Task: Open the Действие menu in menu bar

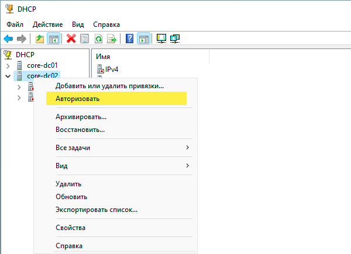Action: coord(48,25)
